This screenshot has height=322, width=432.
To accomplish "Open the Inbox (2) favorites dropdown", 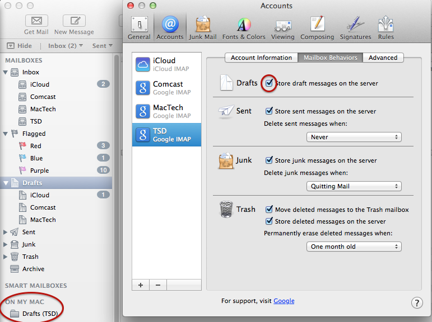I will pyautogui.click(x=66, y=46).
